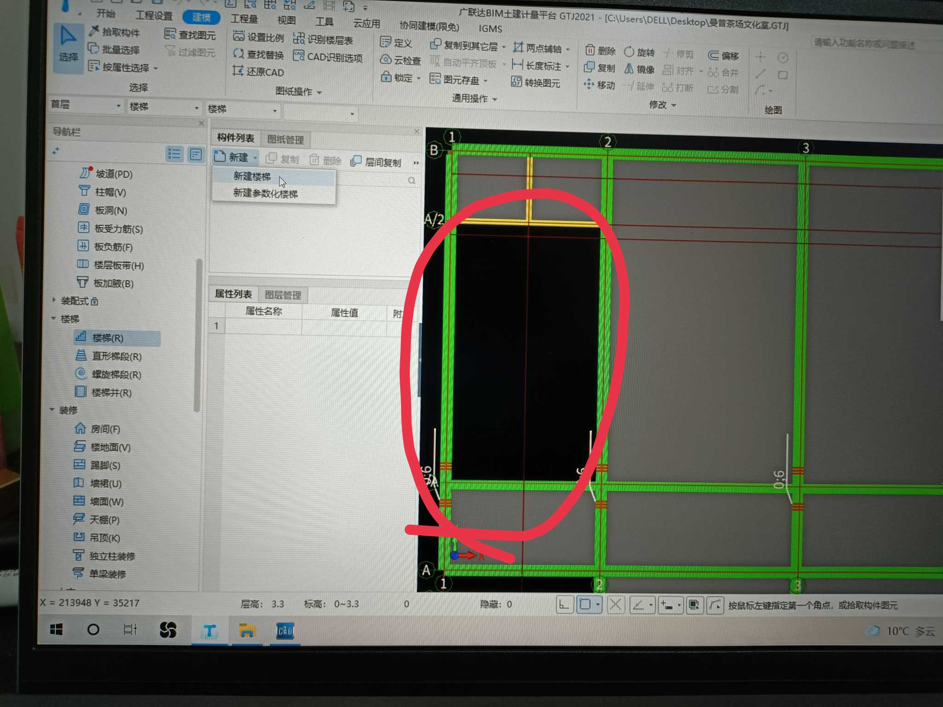Screen dimensions: 943x707
Task: Open the empty fourth dropdown
Action: 320,112
